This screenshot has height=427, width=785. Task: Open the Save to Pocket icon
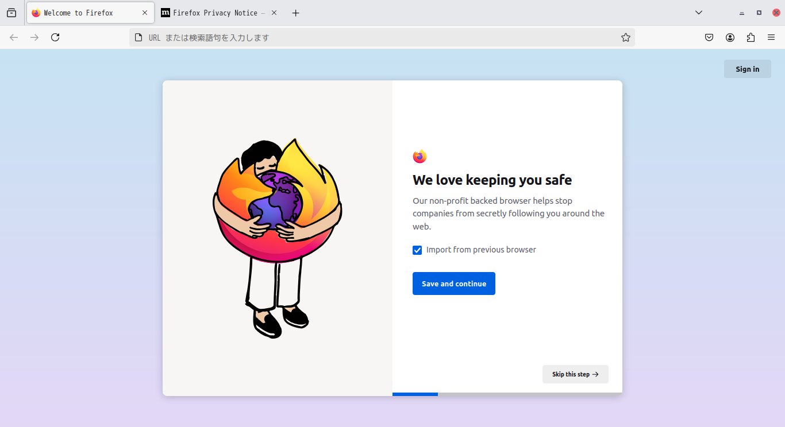click(709, 37)
